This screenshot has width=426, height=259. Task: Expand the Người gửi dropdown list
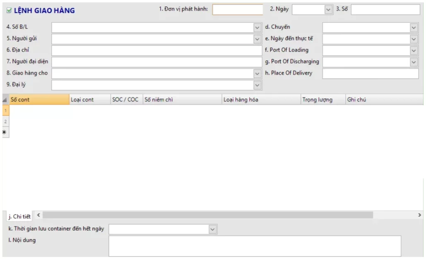pos(258,39)
